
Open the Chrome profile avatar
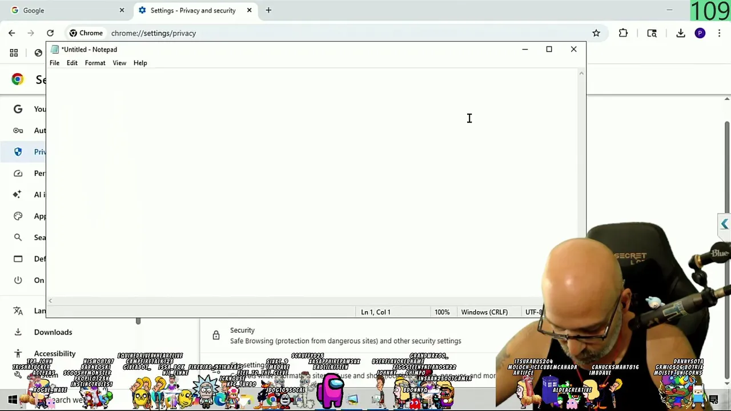pos(700,33)
